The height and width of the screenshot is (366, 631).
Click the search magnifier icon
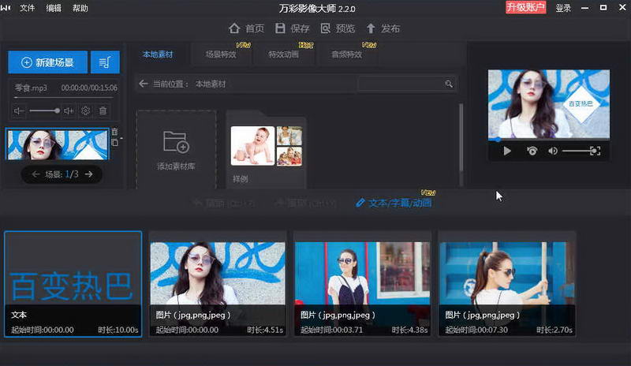(449, 84)
